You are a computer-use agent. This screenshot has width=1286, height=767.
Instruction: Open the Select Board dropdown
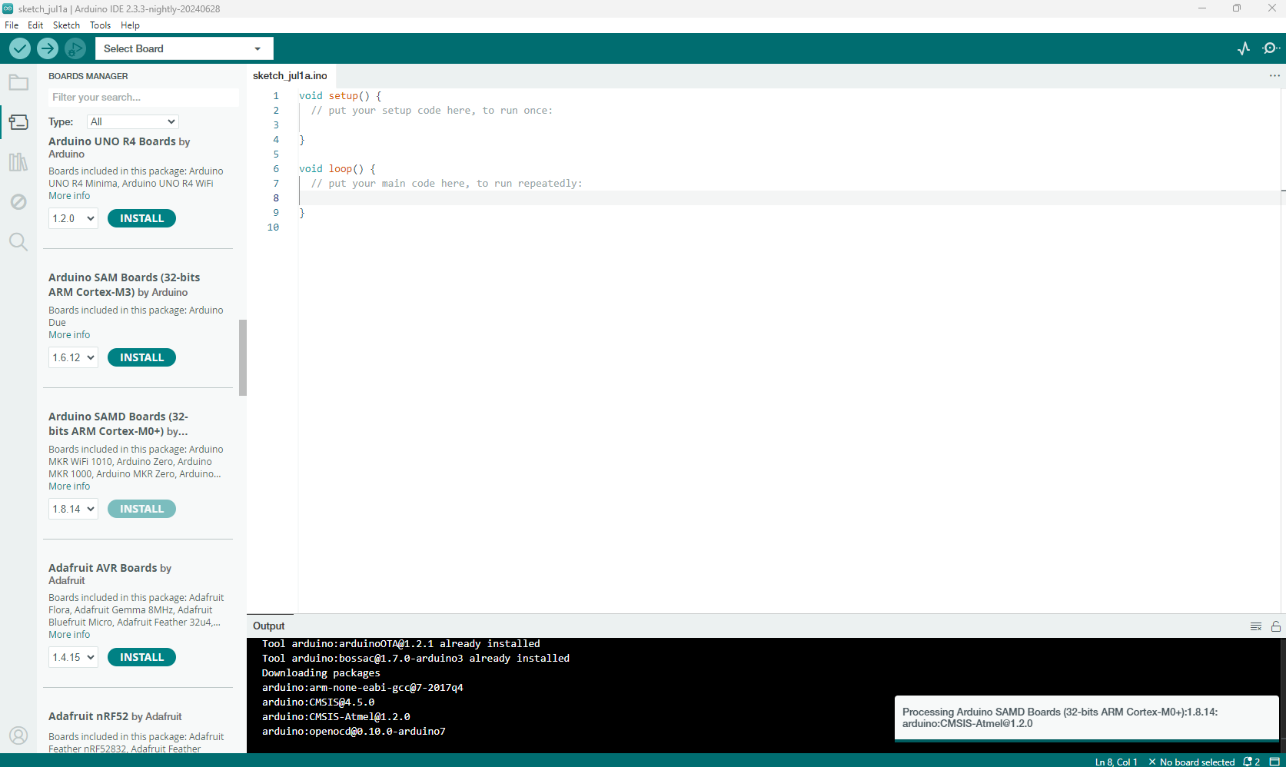pyautogui.click(x=184, y=48)
